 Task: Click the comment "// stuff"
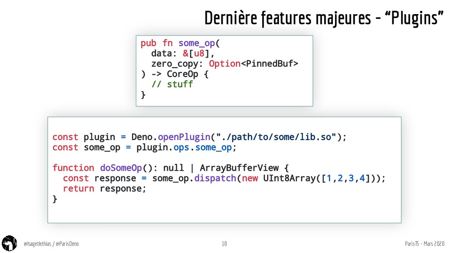[x=172, y=84]
